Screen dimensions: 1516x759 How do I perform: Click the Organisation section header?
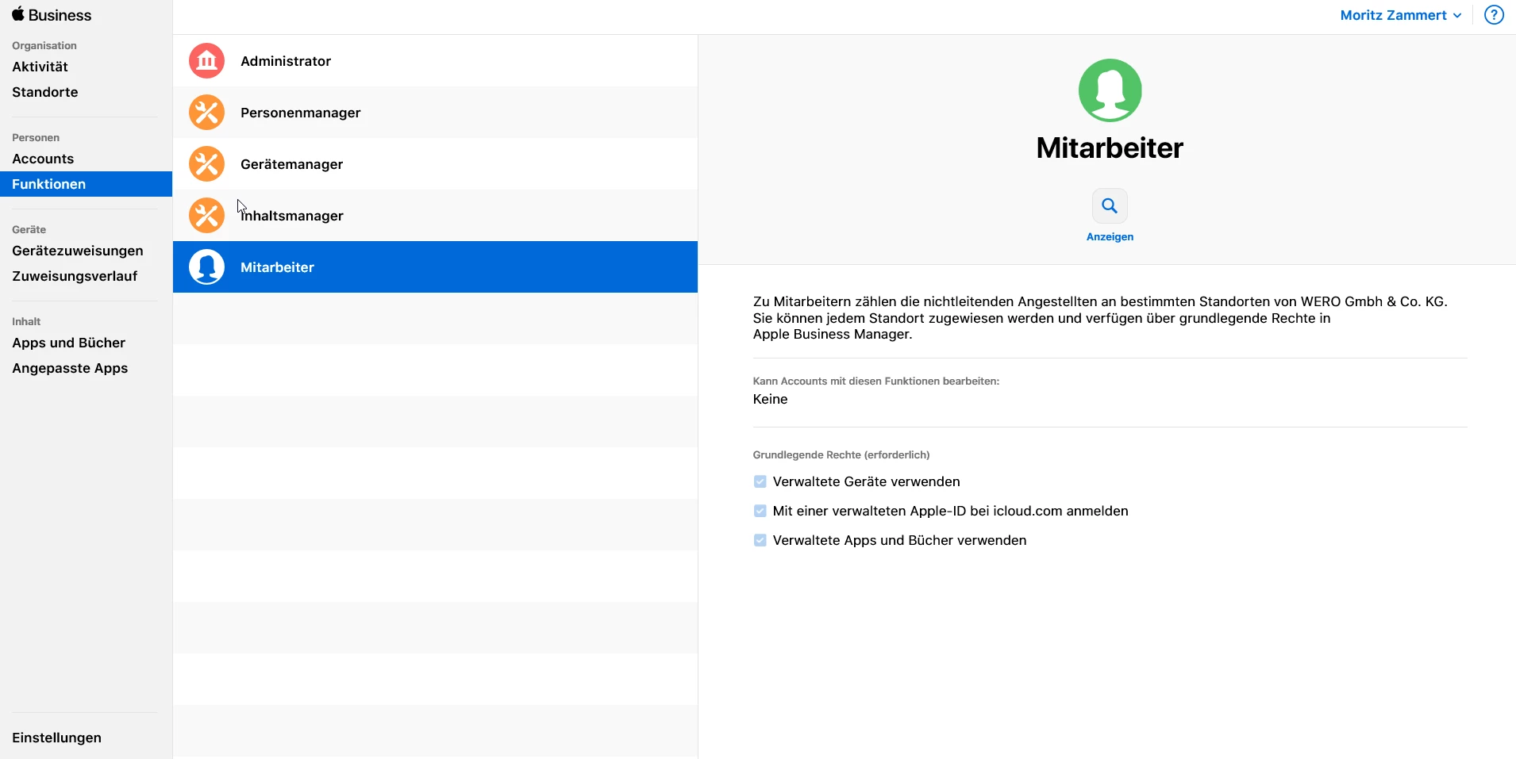(x=44, y=46)
